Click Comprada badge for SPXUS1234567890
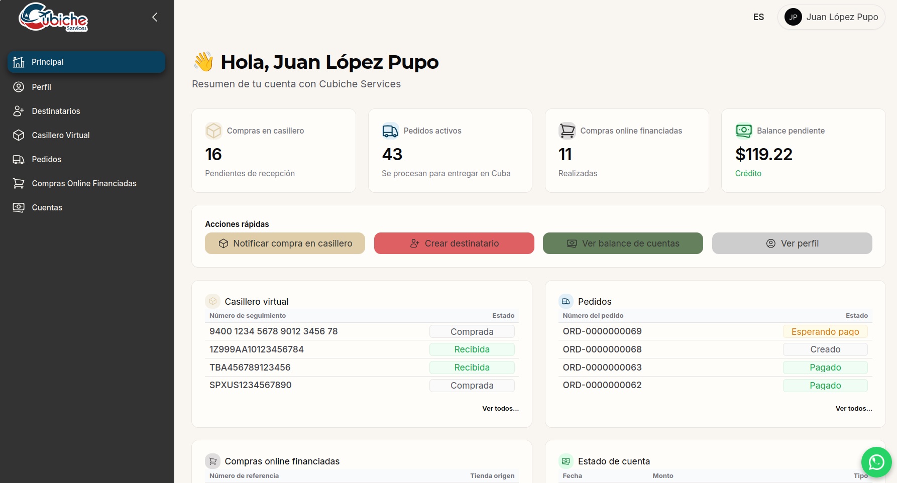Screen dimensions: 897x483 coord(472,386)
